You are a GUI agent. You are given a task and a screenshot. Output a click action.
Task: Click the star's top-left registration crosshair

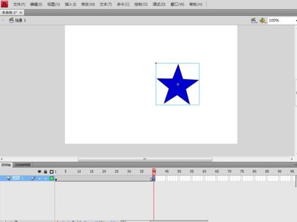click(x=156, y=63)
